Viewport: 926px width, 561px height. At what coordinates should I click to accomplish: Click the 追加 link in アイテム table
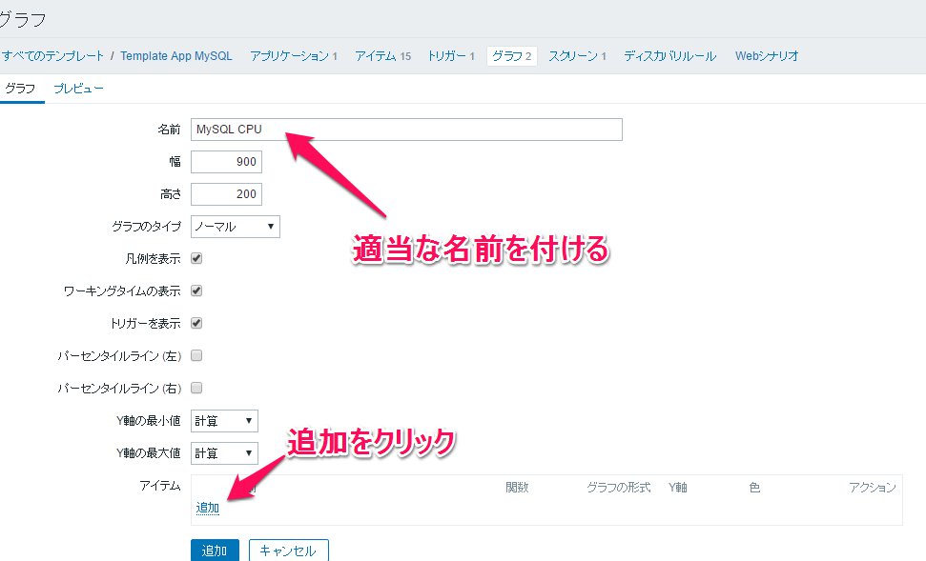pyautogui.click(x=208, y=508)
